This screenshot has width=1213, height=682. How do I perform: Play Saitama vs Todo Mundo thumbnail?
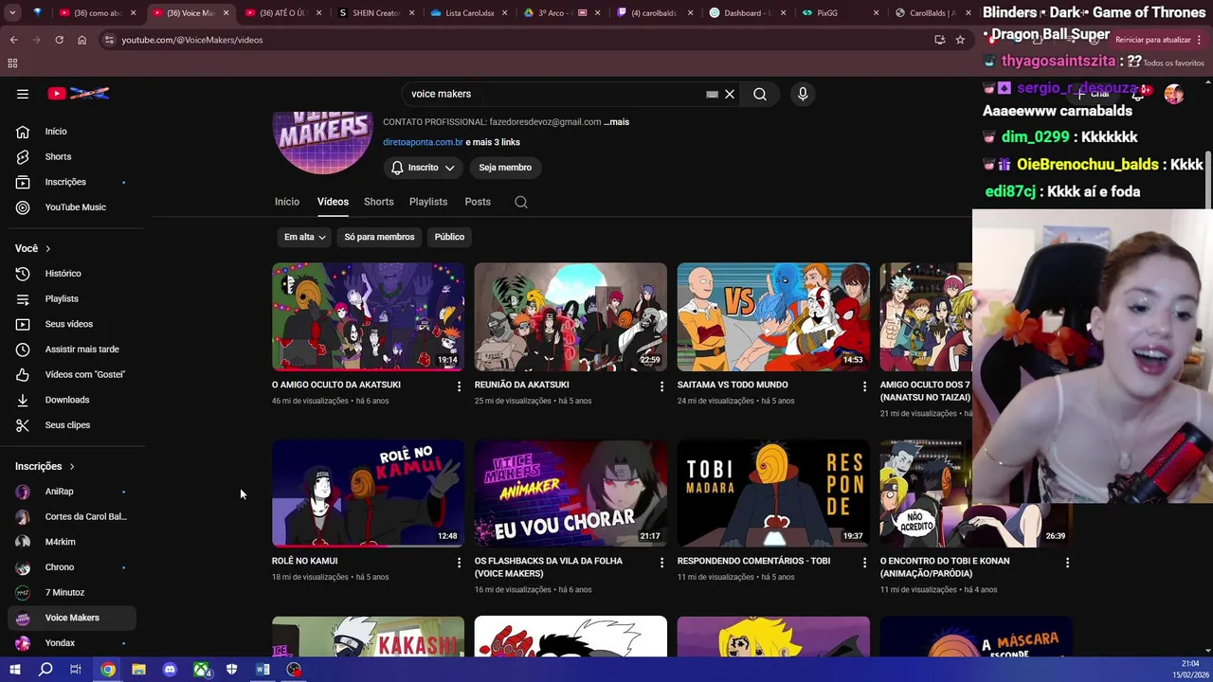tap(773, 316)
